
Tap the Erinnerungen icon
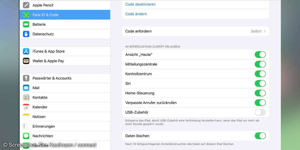point(26,126)
